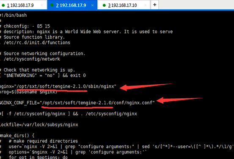Click the '!/bin/bash' shebang line
This screenshot has height=159, width=234.
click(x=13, y=15)
